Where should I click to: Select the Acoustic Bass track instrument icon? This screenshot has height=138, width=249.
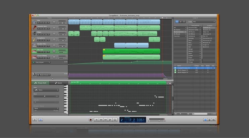pos(34,27)
